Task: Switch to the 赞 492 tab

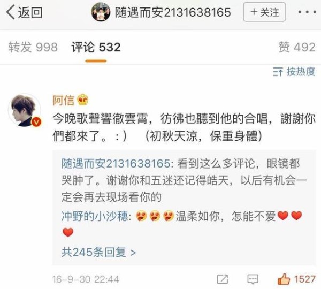Action: click(x=297, y=47)
